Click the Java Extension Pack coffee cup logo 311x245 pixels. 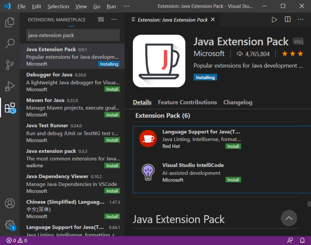pos(159,61)
